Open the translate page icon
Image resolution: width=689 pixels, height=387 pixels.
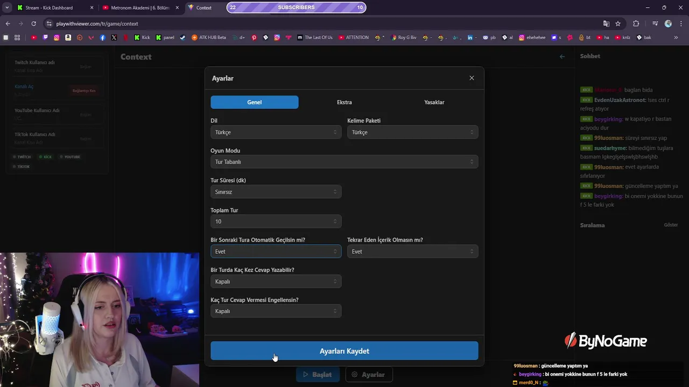[606, 24]
